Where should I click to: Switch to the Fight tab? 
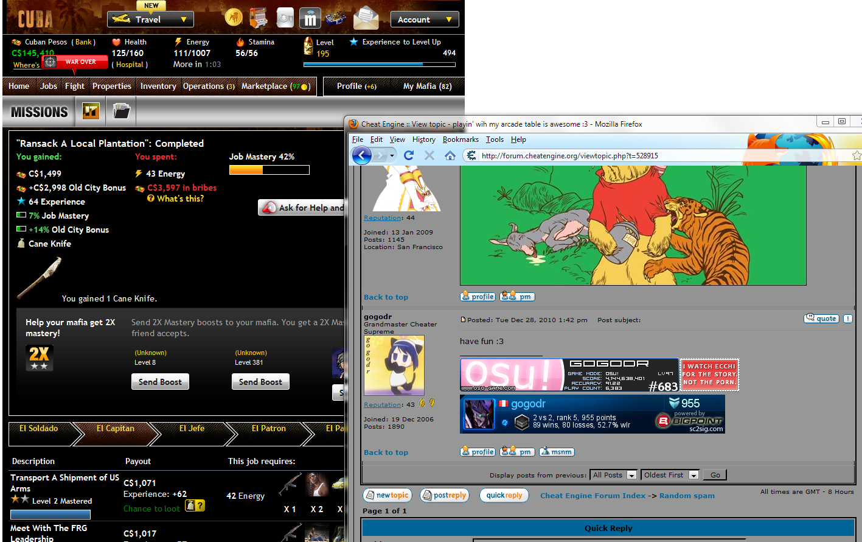tap(75, 86)
